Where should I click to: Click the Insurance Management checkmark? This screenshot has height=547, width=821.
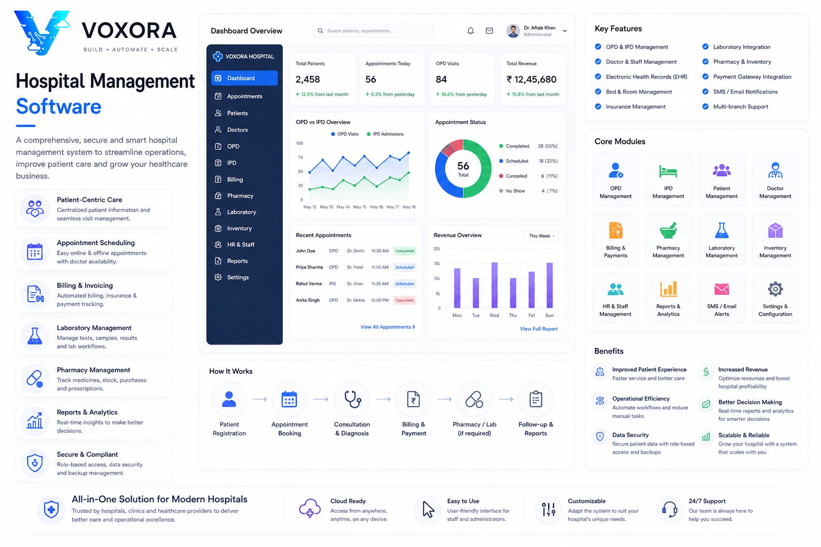[x=598, y=106]
